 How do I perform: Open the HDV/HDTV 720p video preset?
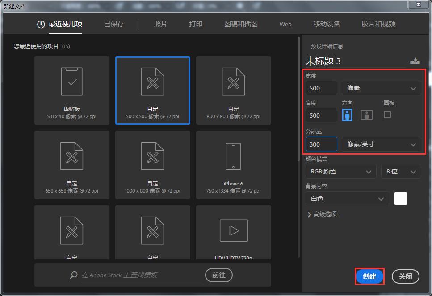233,231
